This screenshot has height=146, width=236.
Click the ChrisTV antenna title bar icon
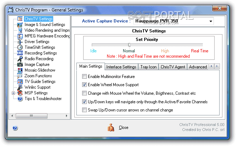tap(11, 10)
